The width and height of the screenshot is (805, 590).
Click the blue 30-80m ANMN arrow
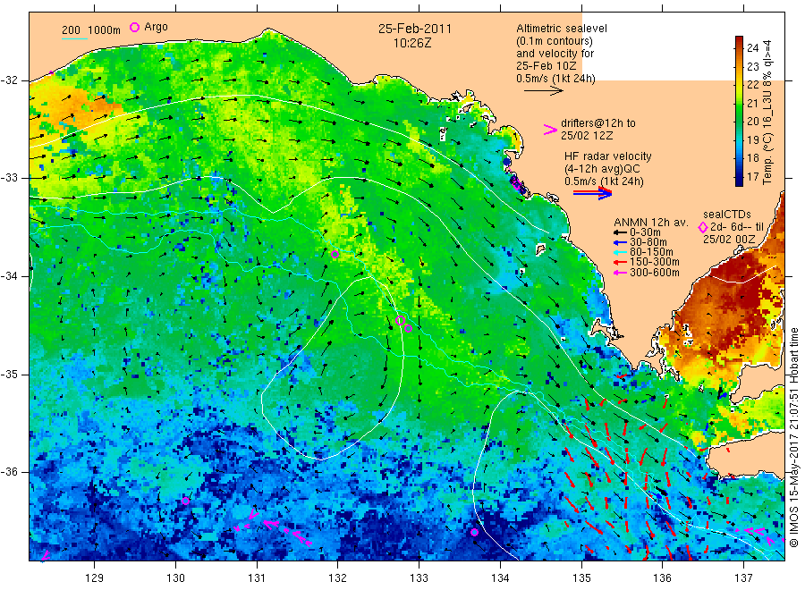pos(620,242)
